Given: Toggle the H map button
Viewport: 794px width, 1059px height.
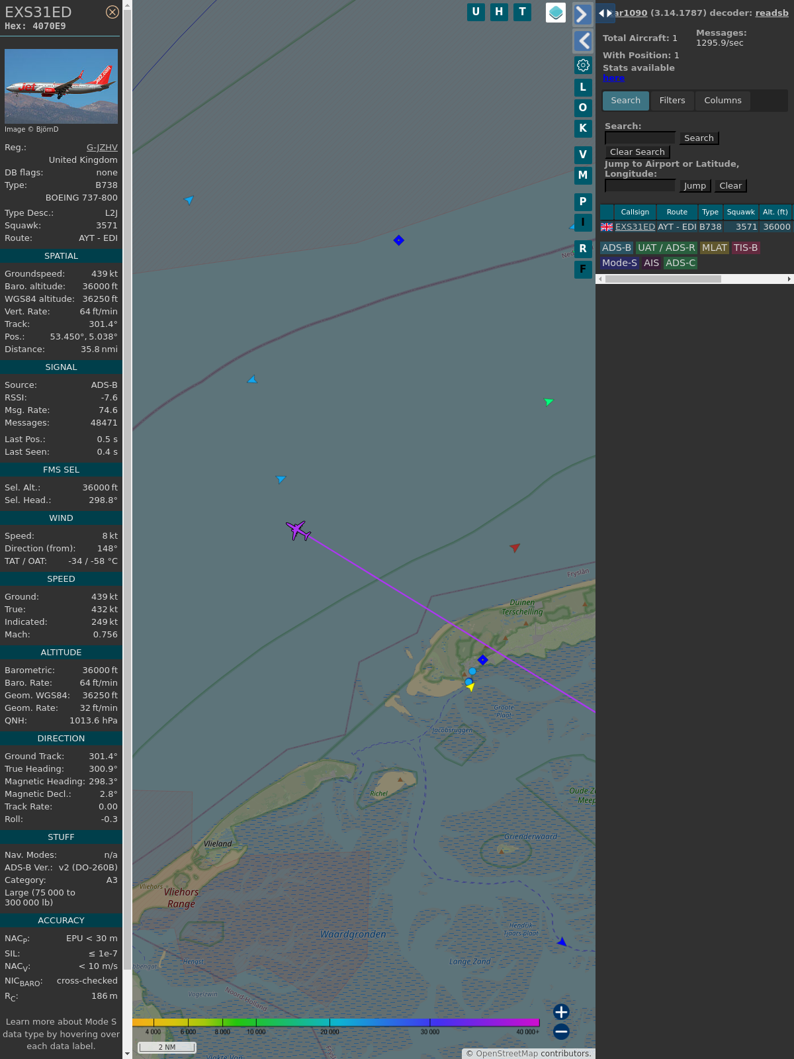Looking at the screenshot, I should (x=499, y=12).
